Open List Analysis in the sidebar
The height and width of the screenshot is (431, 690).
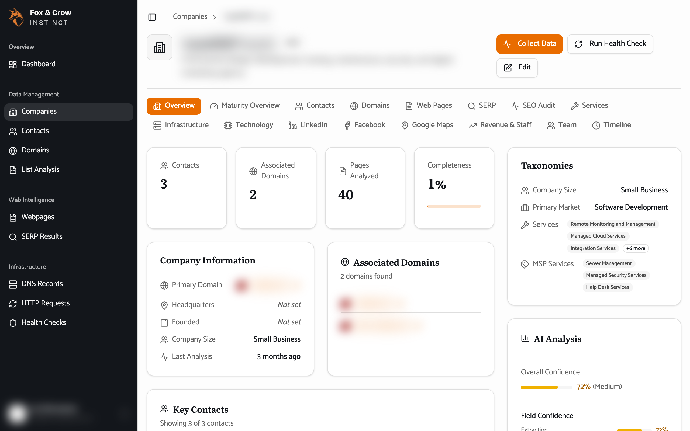point(69,170)
